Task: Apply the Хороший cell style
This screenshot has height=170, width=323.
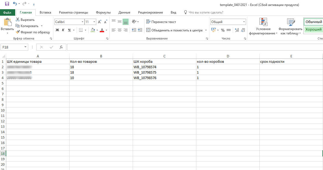Action: 313,29
